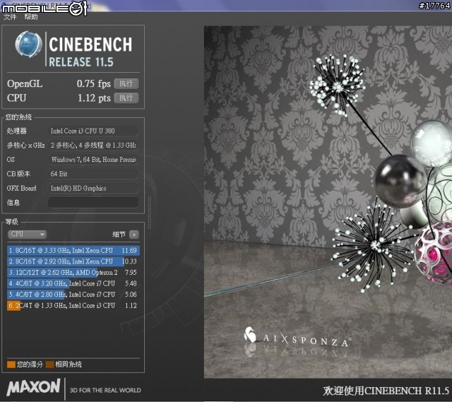Click the brown 相同系统 legend swatch
This screenshot has width=452, height=402.
click(49, 365)
